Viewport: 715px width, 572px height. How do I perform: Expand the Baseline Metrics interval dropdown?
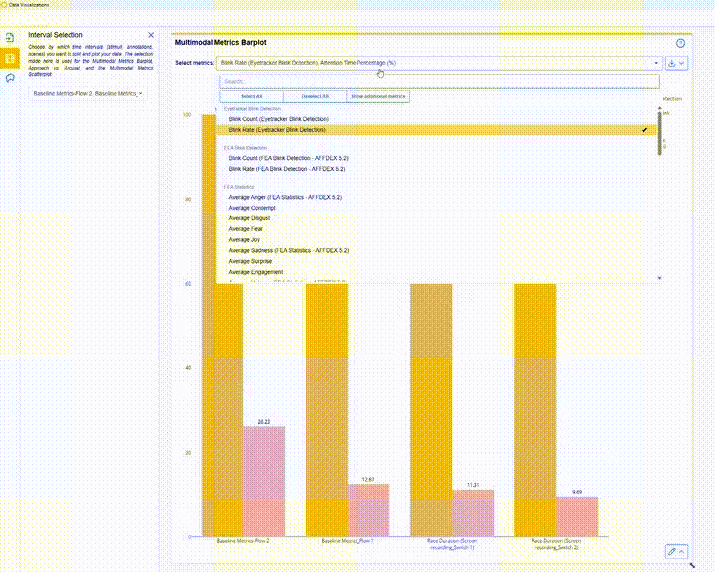87,93
